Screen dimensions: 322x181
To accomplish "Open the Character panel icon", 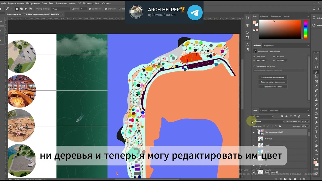I will 248,44.
